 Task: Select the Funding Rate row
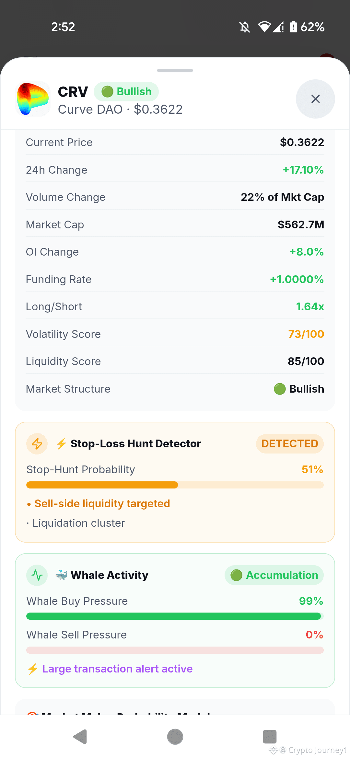tap(175, 279)
